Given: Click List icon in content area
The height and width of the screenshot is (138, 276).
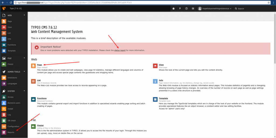Looking at the screenshot, I should tap(33, 81).
